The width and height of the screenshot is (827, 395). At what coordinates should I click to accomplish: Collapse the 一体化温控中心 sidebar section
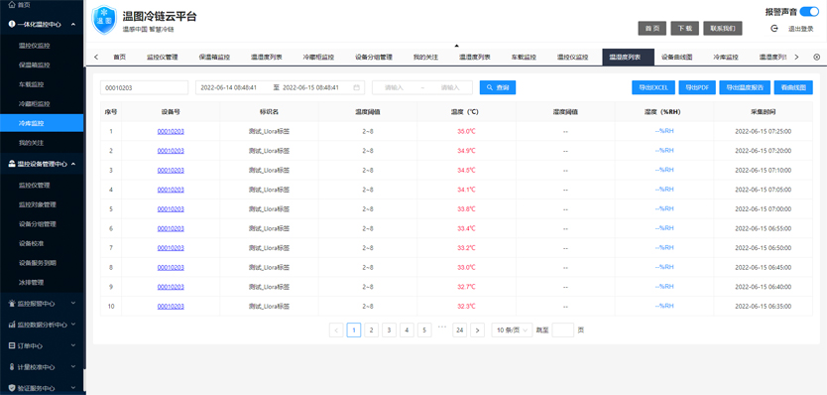tap(72, 24)
